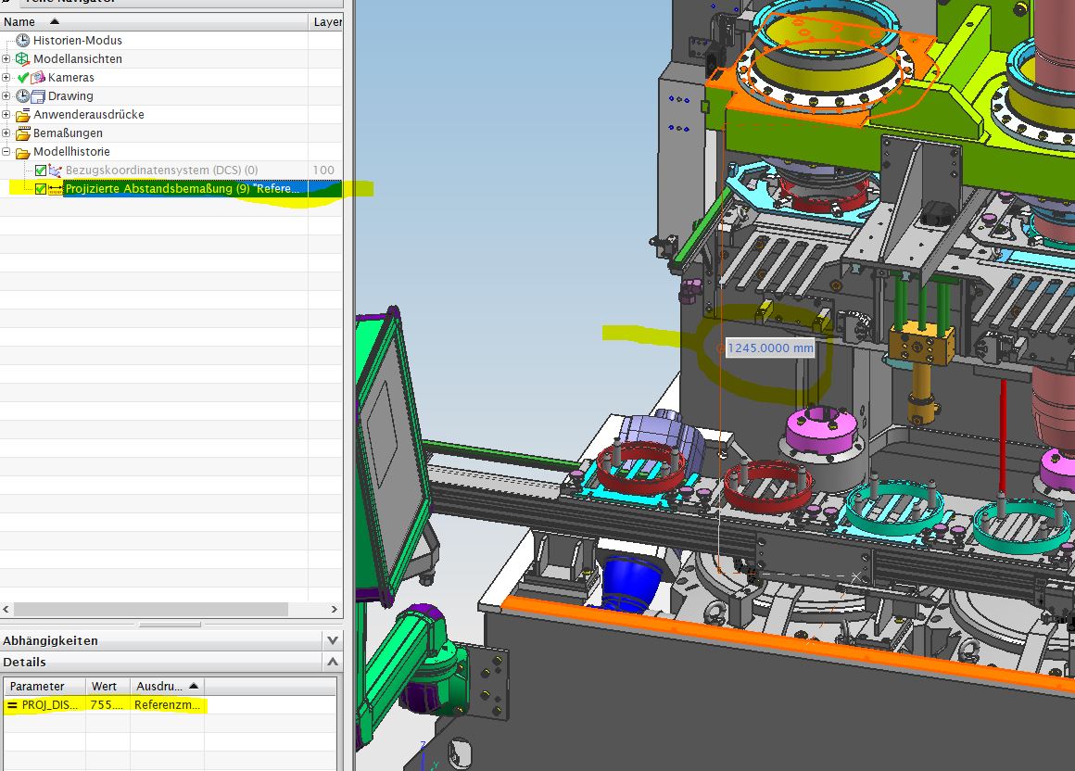1075x771 pixels.
Task: Click the Anwenderausdrücke folder icon
Action: pyautogui.click(x=22, y=115)
